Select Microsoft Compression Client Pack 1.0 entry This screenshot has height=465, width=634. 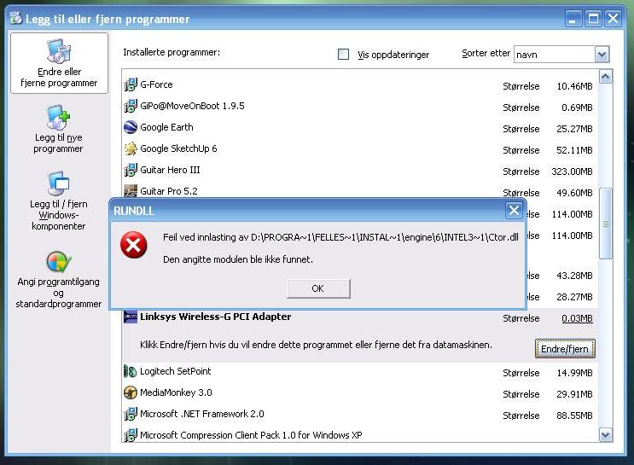point(360,435)
